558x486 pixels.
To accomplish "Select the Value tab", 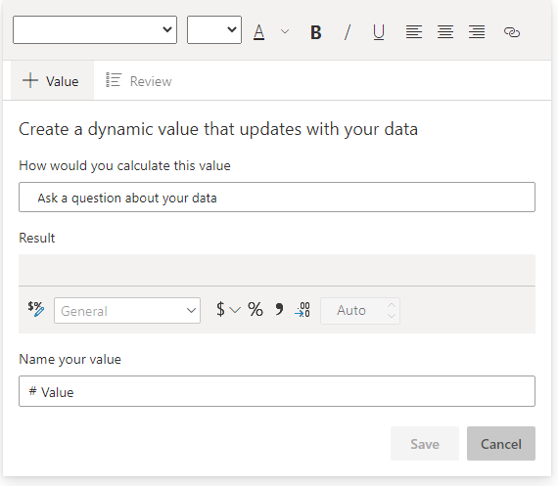I will pos(52,81).
